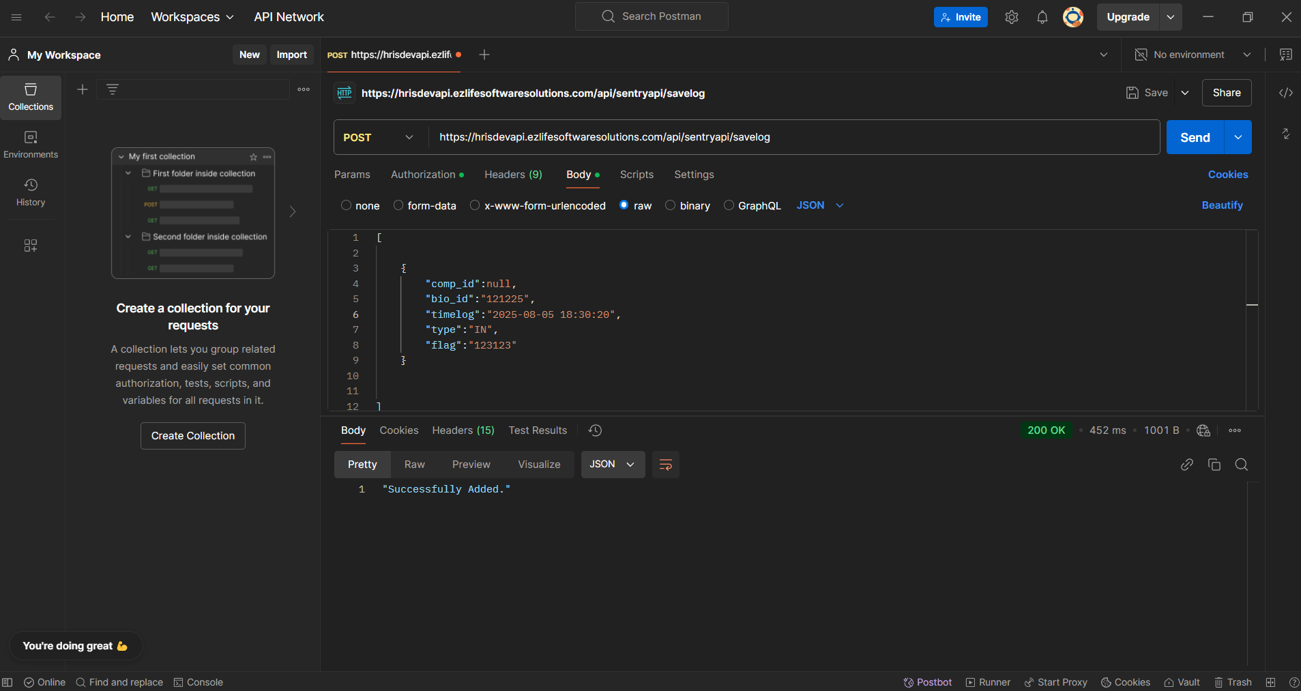1301x691 pixels.
Task: Switch to the Test Results tab
Action: tap(538, 430)
